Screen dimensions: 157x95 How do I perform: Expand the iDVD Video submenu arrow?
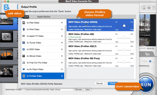tap(62, 49)
